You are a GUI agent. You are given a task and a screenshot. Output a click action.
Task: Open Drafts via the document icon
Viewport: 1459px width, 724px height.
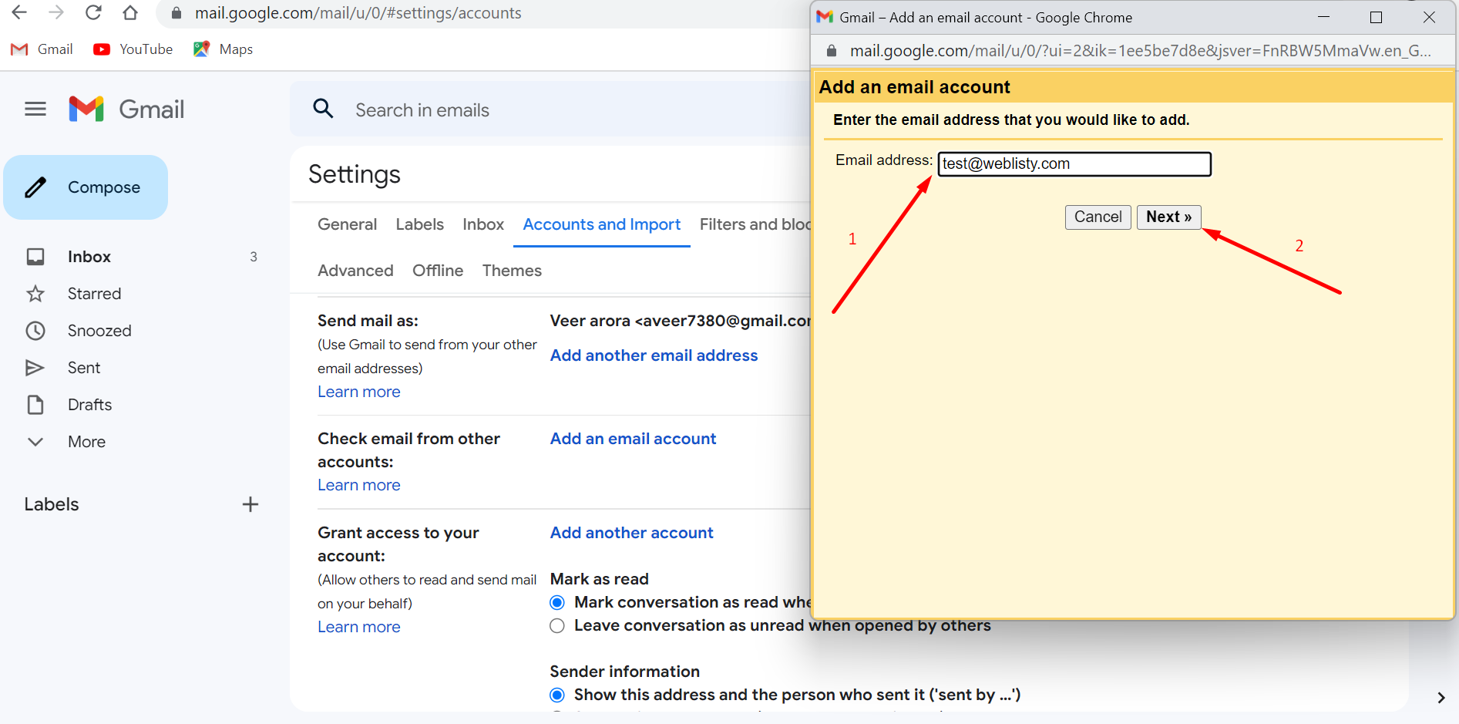[35, 404]
